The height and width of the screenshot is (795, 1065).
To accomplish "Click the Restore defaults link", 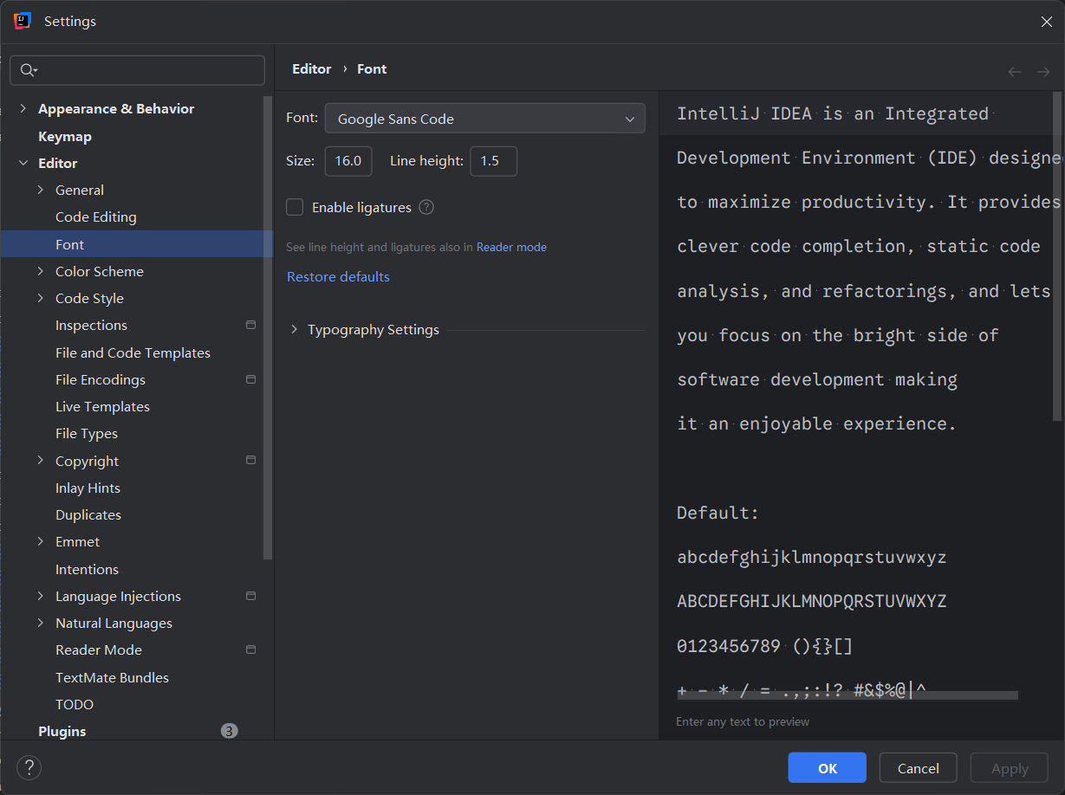I will pyautogui.click(x=338, y=276).
